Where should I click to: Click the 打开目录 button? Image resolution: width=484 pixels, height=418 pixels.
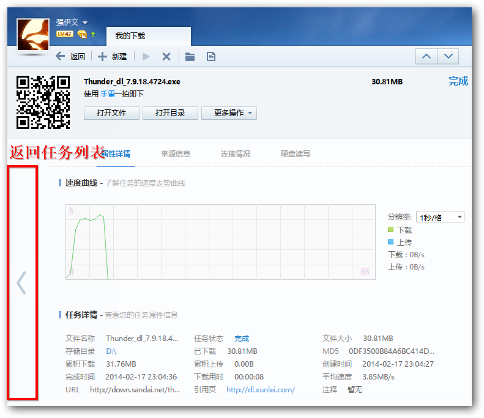(x=170, y=113)
